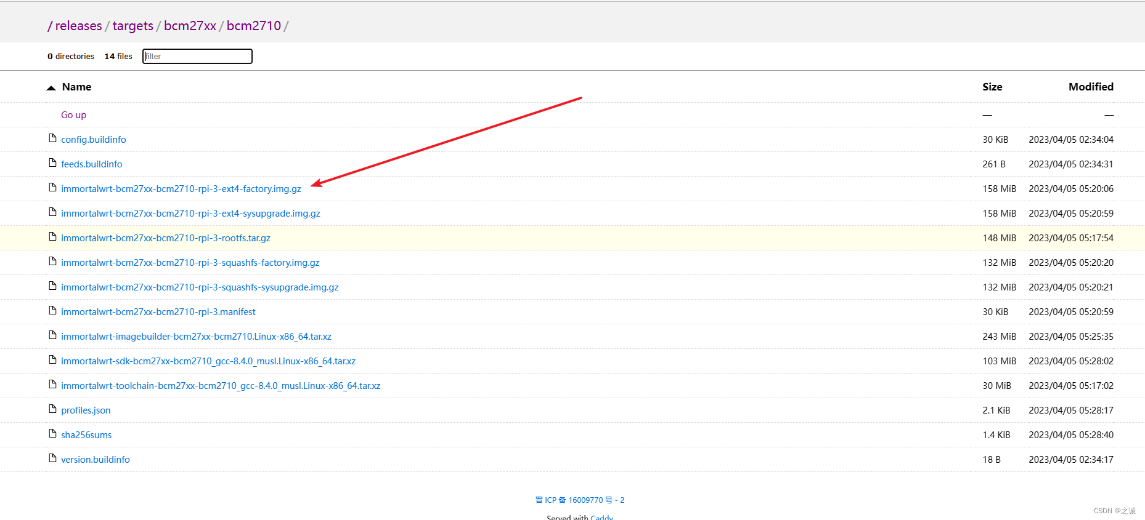Click file icon for rpi-3-ext4-factory.img.gz
This screenshot has width=1145, height=520.
(52, 188)
